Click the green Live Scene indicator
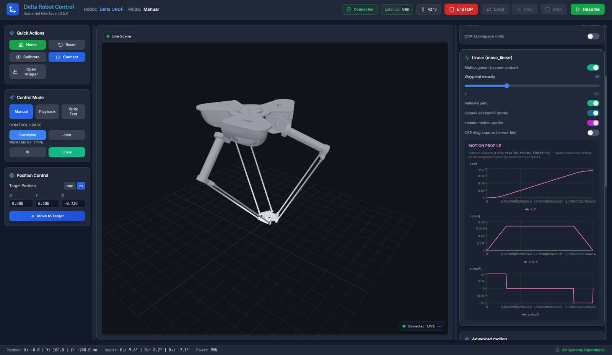Image resolution: width=612 pixels, height=355 pixels. click(108, 36)
